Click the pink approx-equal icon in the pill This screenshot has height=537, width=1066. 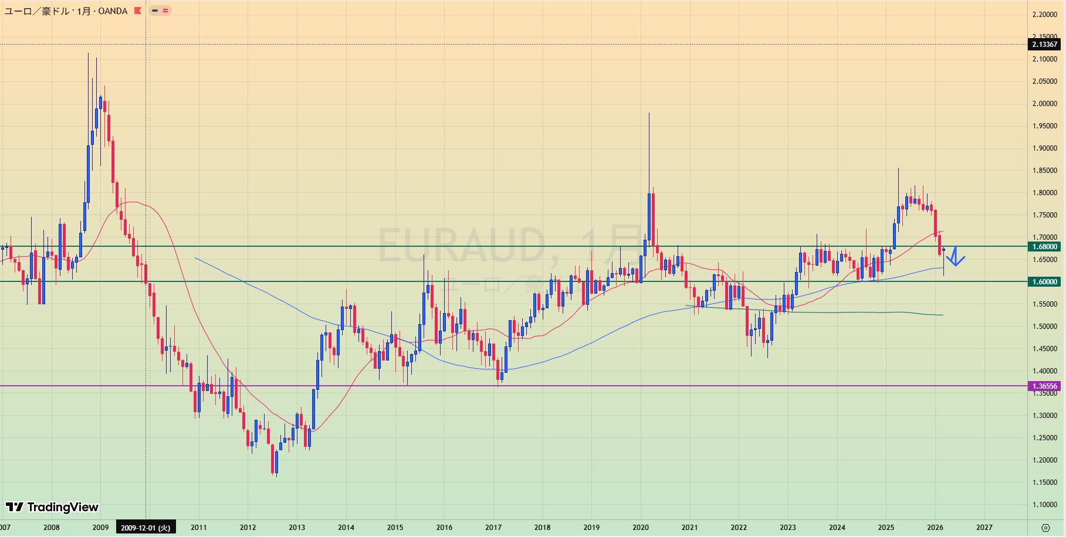165,11
